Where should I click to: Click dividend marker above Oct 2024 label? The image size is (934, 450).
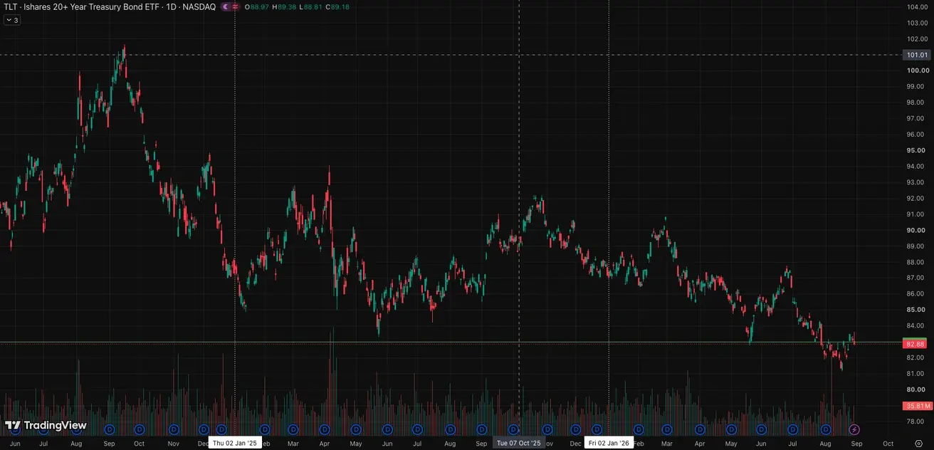140,429
